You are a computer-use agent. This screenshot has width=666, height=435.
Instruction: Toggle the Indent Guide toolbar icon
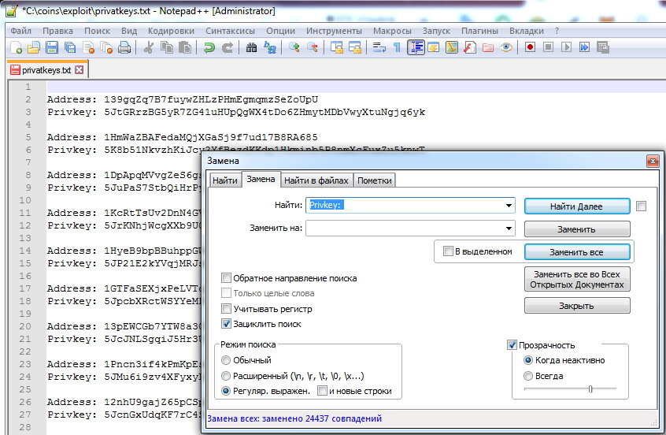[416, 47]
